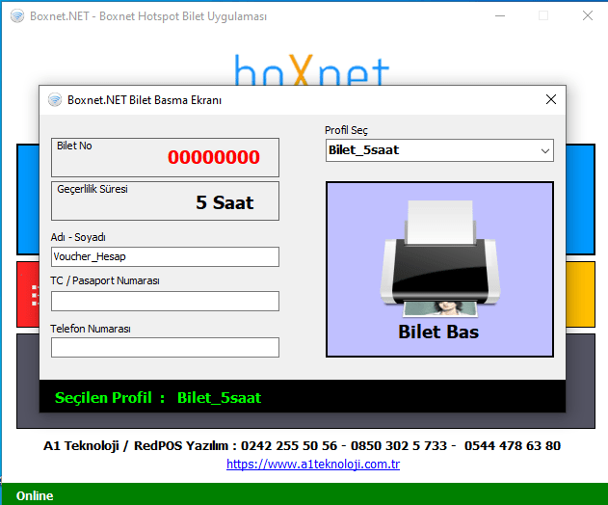608x505 pixels.
Task: Click the Seçilen Profil status text
Action: 158,398
